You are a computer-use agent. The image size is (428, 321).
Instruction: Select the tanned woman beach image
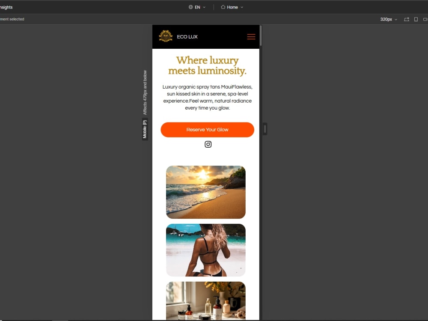(206, 250)
